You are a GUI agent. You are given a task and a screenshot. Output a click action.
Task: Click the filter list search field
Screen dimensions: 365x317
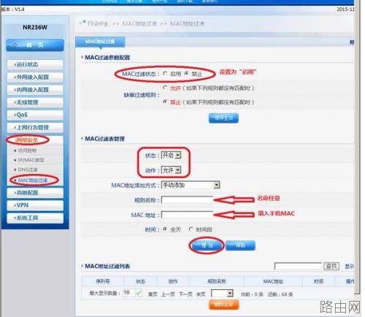click(298, 266)
